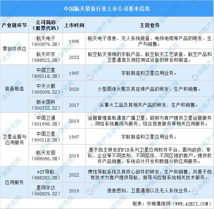Click company cell 新余国科（300722.SZ）
This screenshot has height=209, width=214.
point(46,105)
